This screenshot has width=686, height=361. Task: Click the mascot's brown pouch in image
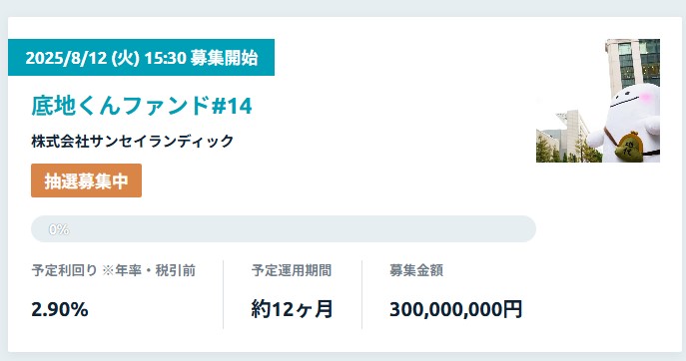[628, 147]
